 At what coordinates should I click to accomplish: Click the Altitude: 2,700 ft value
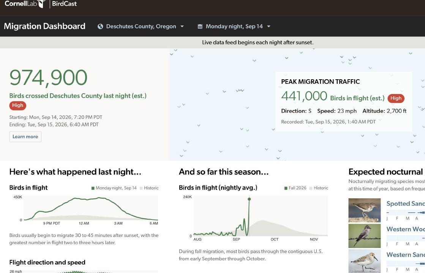click(x=384, y=111)
